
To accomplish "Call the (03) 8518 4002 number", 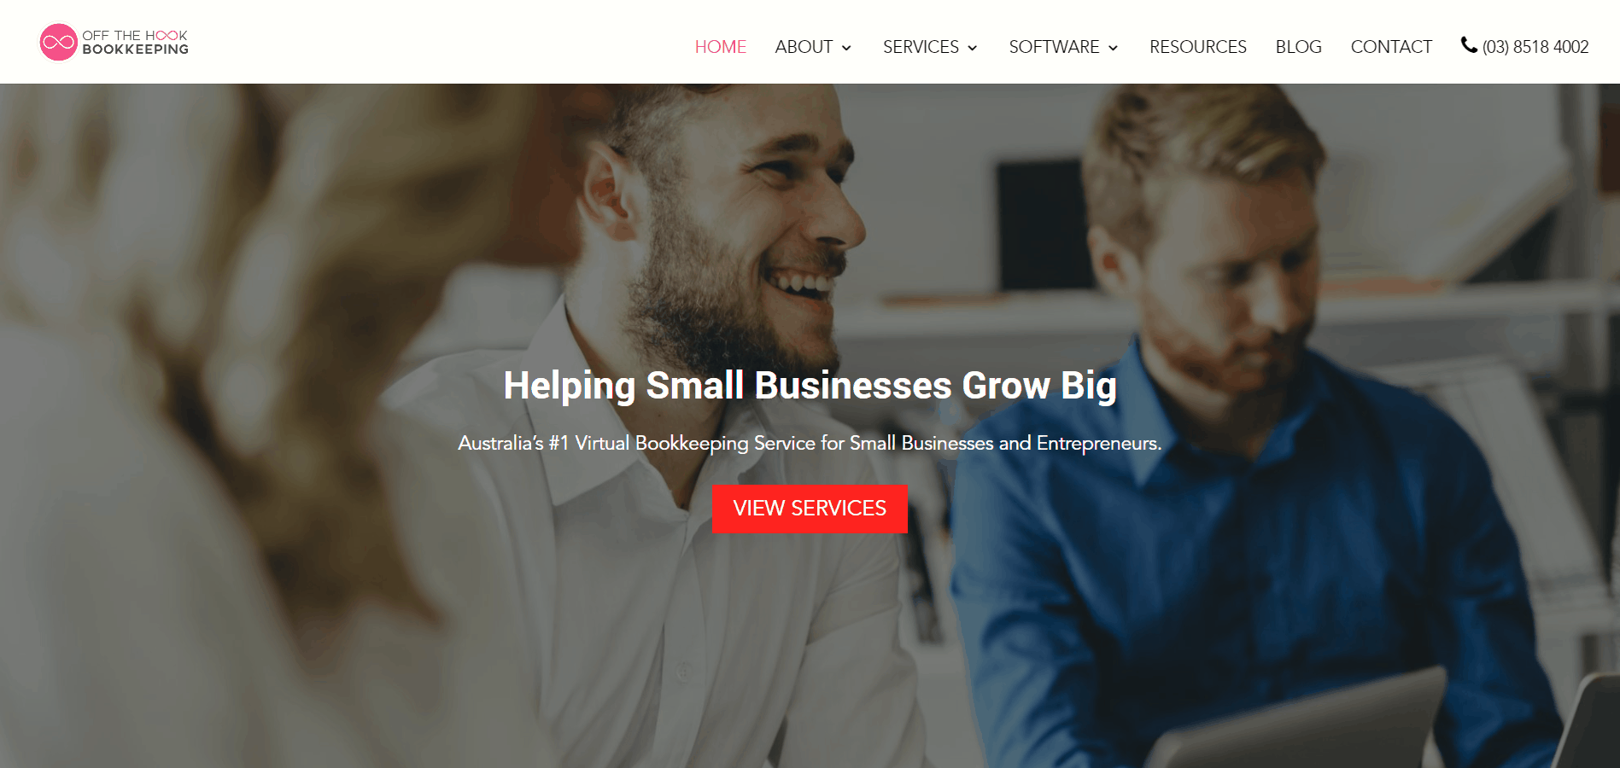I will click(1535, 47).
